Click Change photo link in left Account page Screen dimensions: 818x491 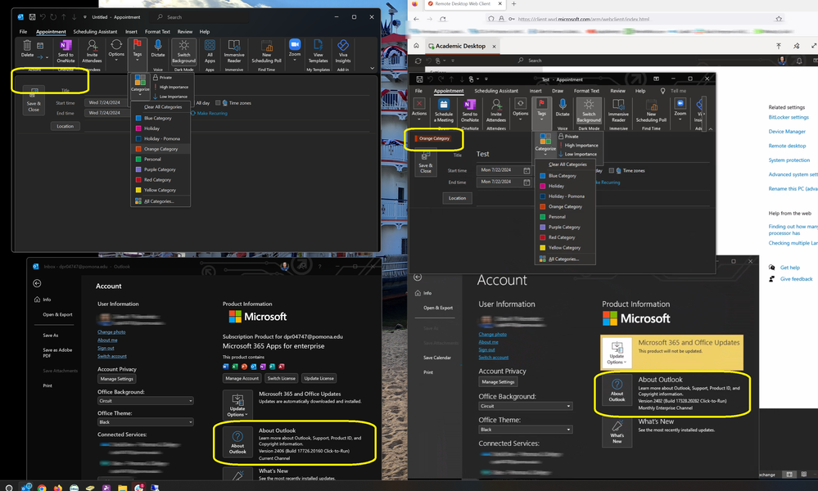click(x=111, y=332)
